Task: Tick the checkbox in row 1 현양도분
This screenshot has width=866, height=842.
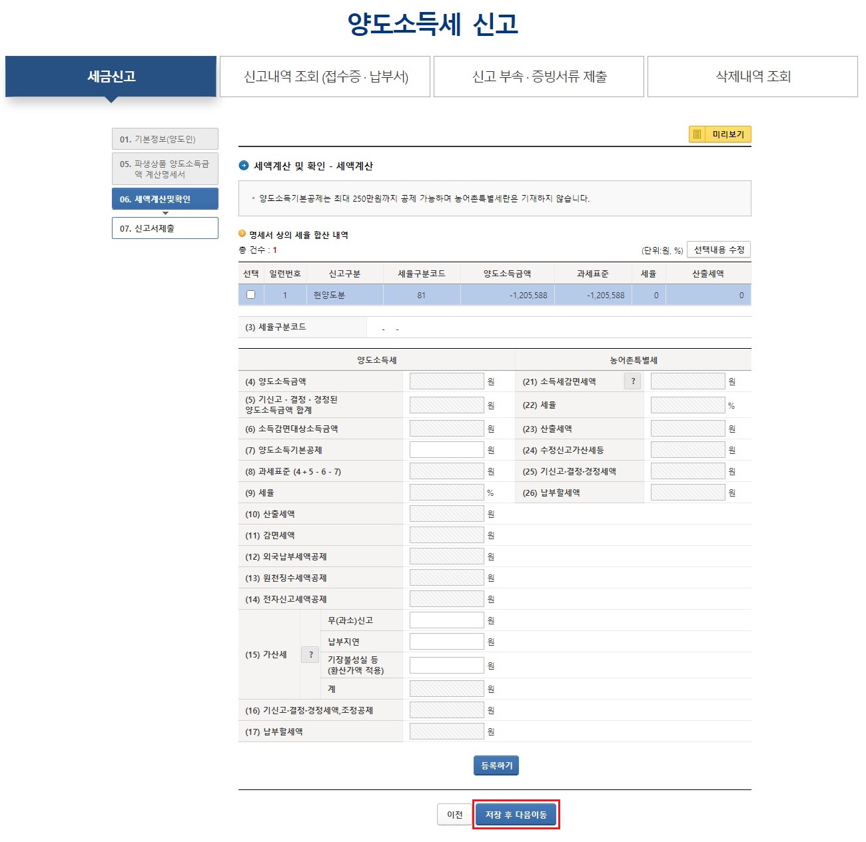Action: pyautogui.click(x=251, y=295)
